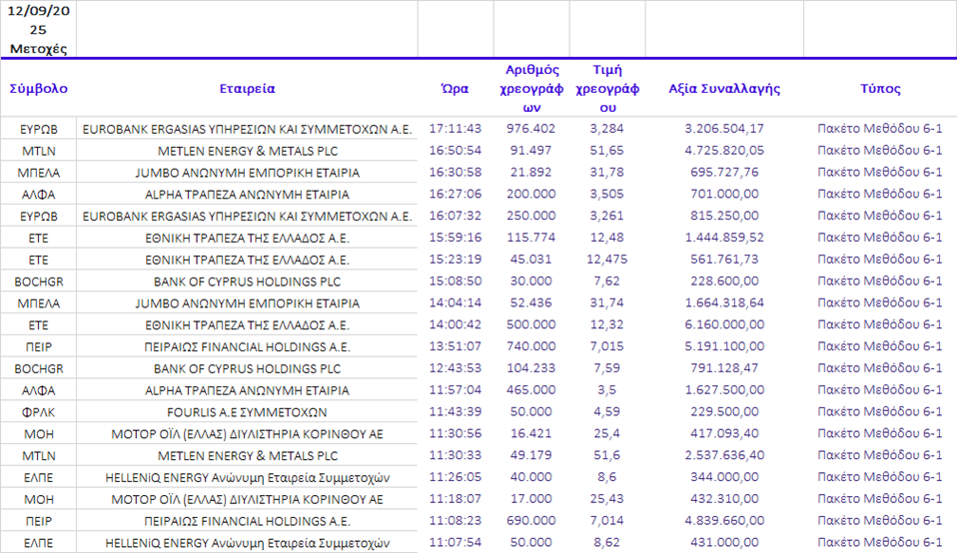Select the Τιμή χρεογράφου column header

[607, 88]
